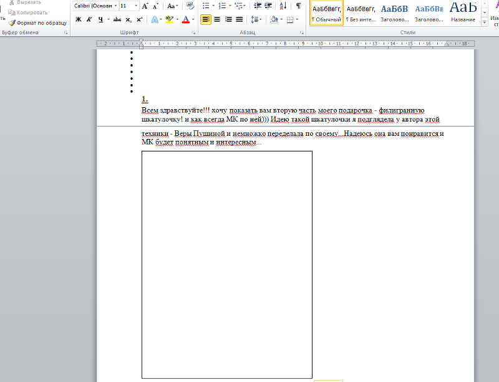This screenshot has height=382, width=499.
Task: Apply text effects with the glowing A icon
Action: click(154, 19)
